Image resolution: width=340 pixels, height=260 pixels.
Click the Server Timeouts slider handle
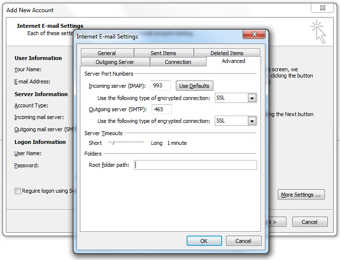pos(113,143)
